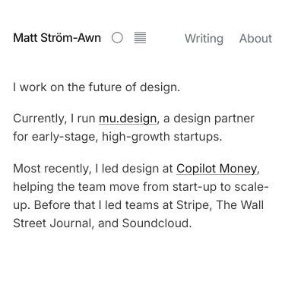Click the circle theme icon in the header
Screen dimensions: 285x285
[117, 38]
